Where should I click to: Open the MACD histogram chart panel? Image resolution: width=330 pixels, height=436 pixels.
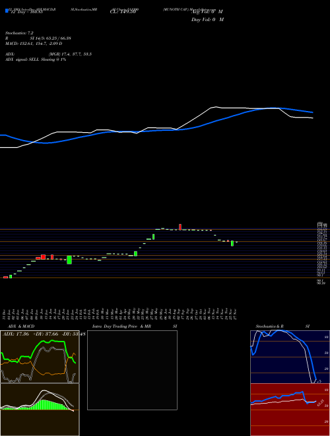(x=40, y=410)
